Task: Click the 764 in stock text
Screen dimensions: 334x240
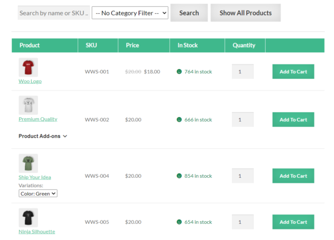Action: [x=198, y=72]
